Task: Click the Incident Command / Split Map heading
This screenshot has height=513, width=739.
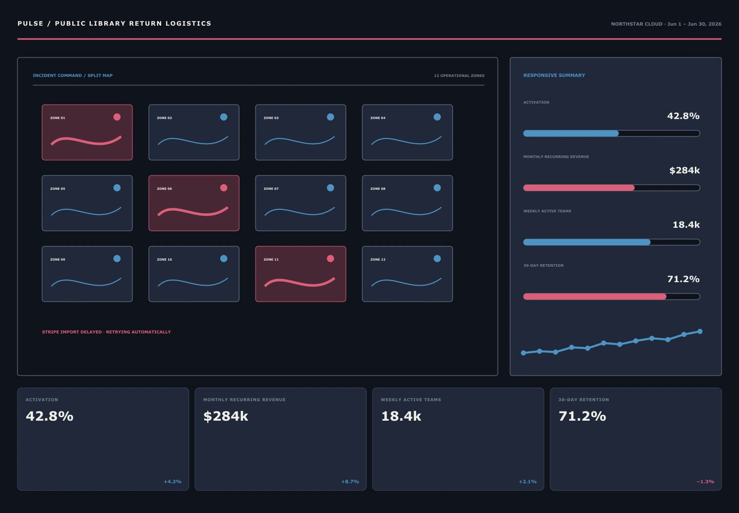Action: [x=73, y=75]
